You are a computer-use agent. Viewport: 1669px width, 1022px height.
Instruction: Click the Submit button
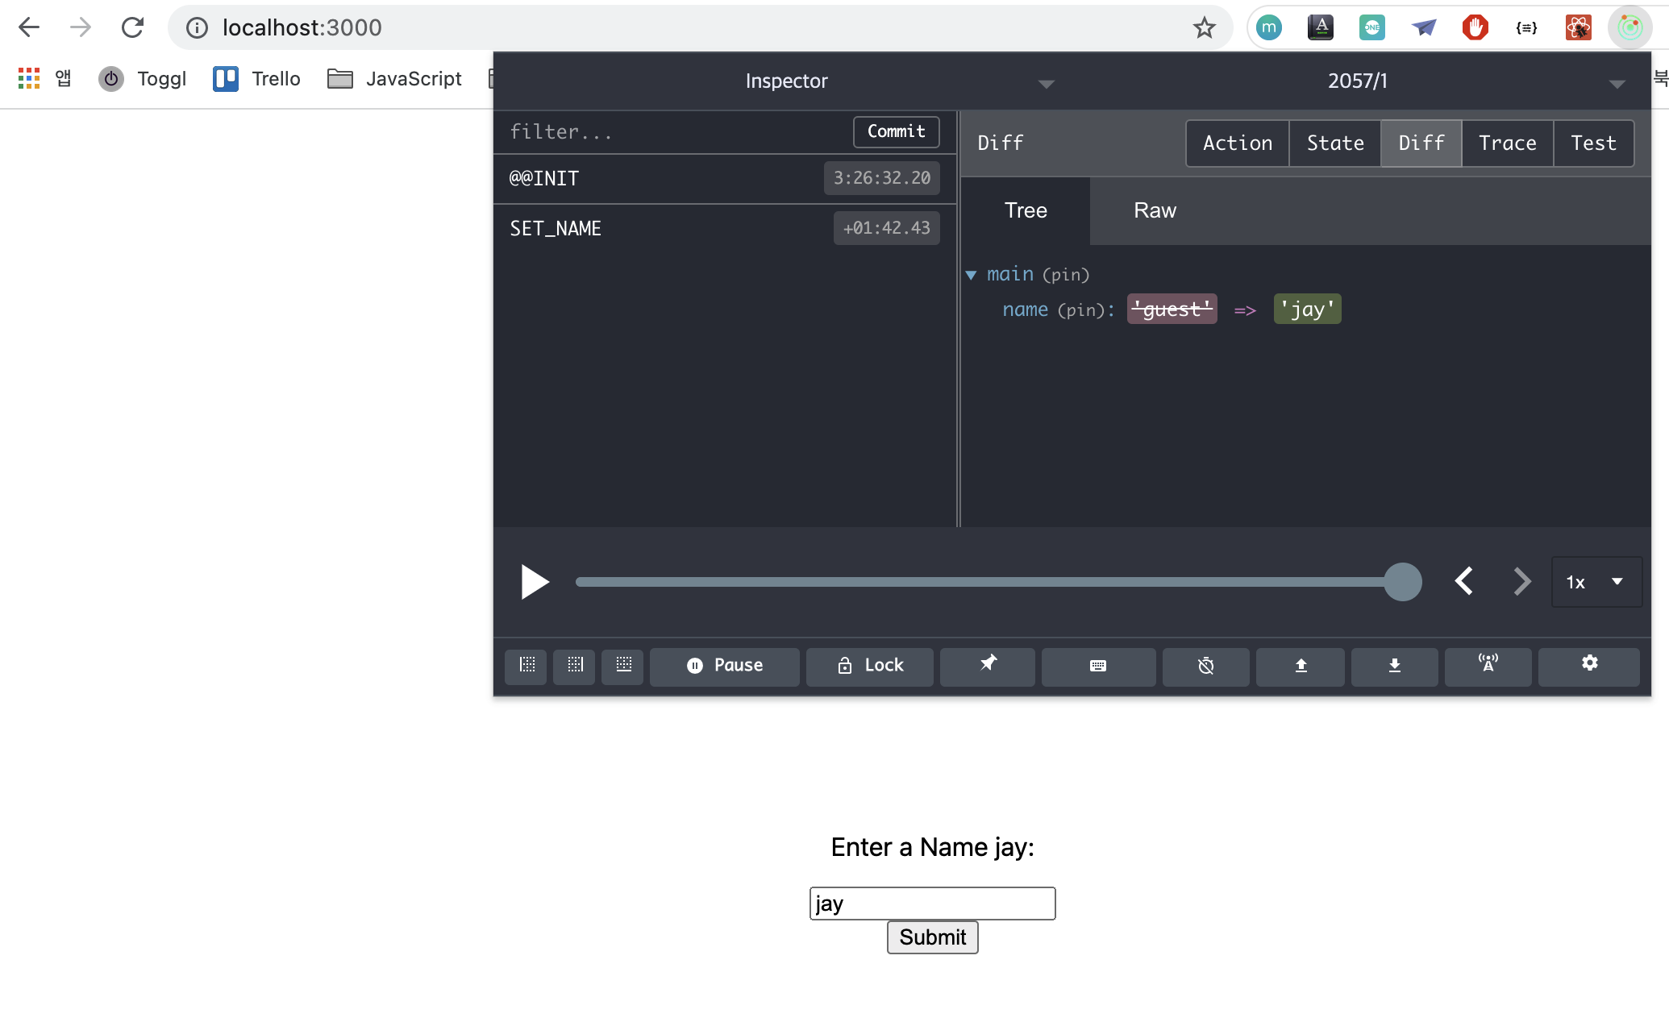pyautogui.click(x=932, y=937)
